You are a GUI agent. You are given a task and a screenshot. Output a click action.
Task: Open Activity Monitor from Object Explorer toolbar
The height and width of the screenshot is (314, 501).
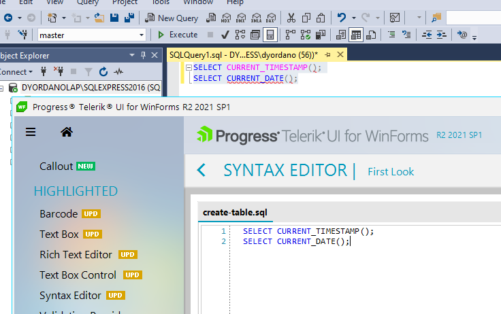pos(118,72)
